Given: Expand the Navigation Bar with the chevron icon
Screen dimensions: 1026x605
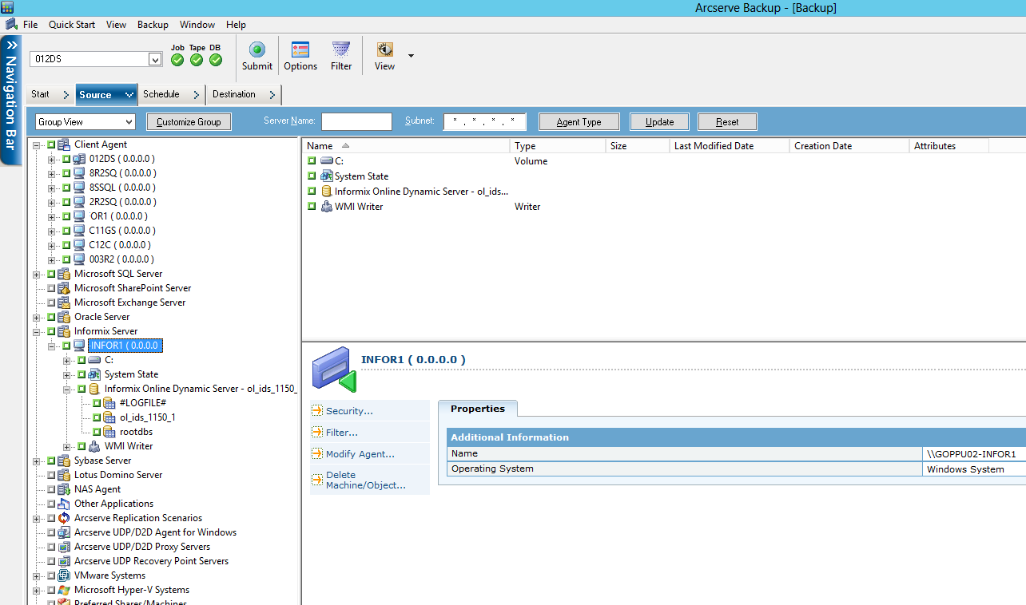Looking at the screenshot, I should (10, 44).
